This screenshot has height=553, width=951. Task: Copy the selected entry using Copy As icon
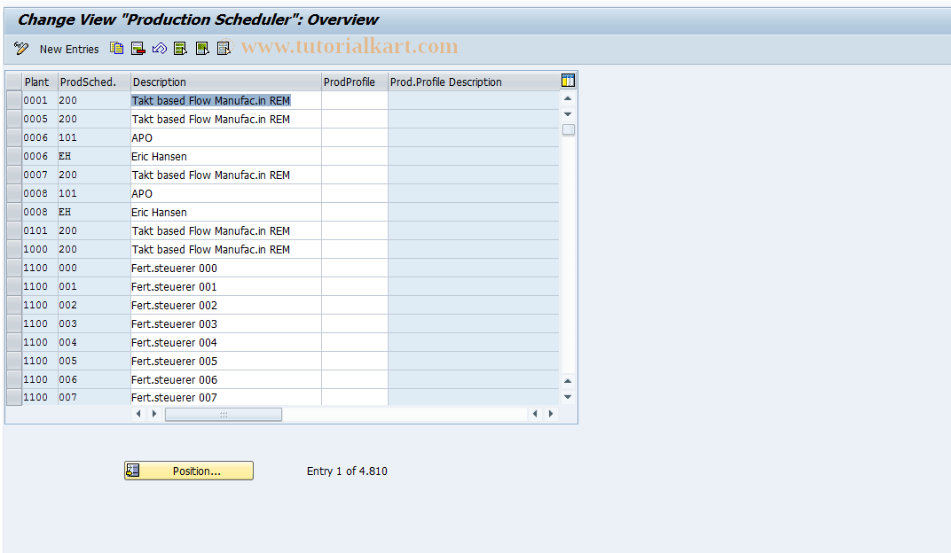(x=116, y=49)
